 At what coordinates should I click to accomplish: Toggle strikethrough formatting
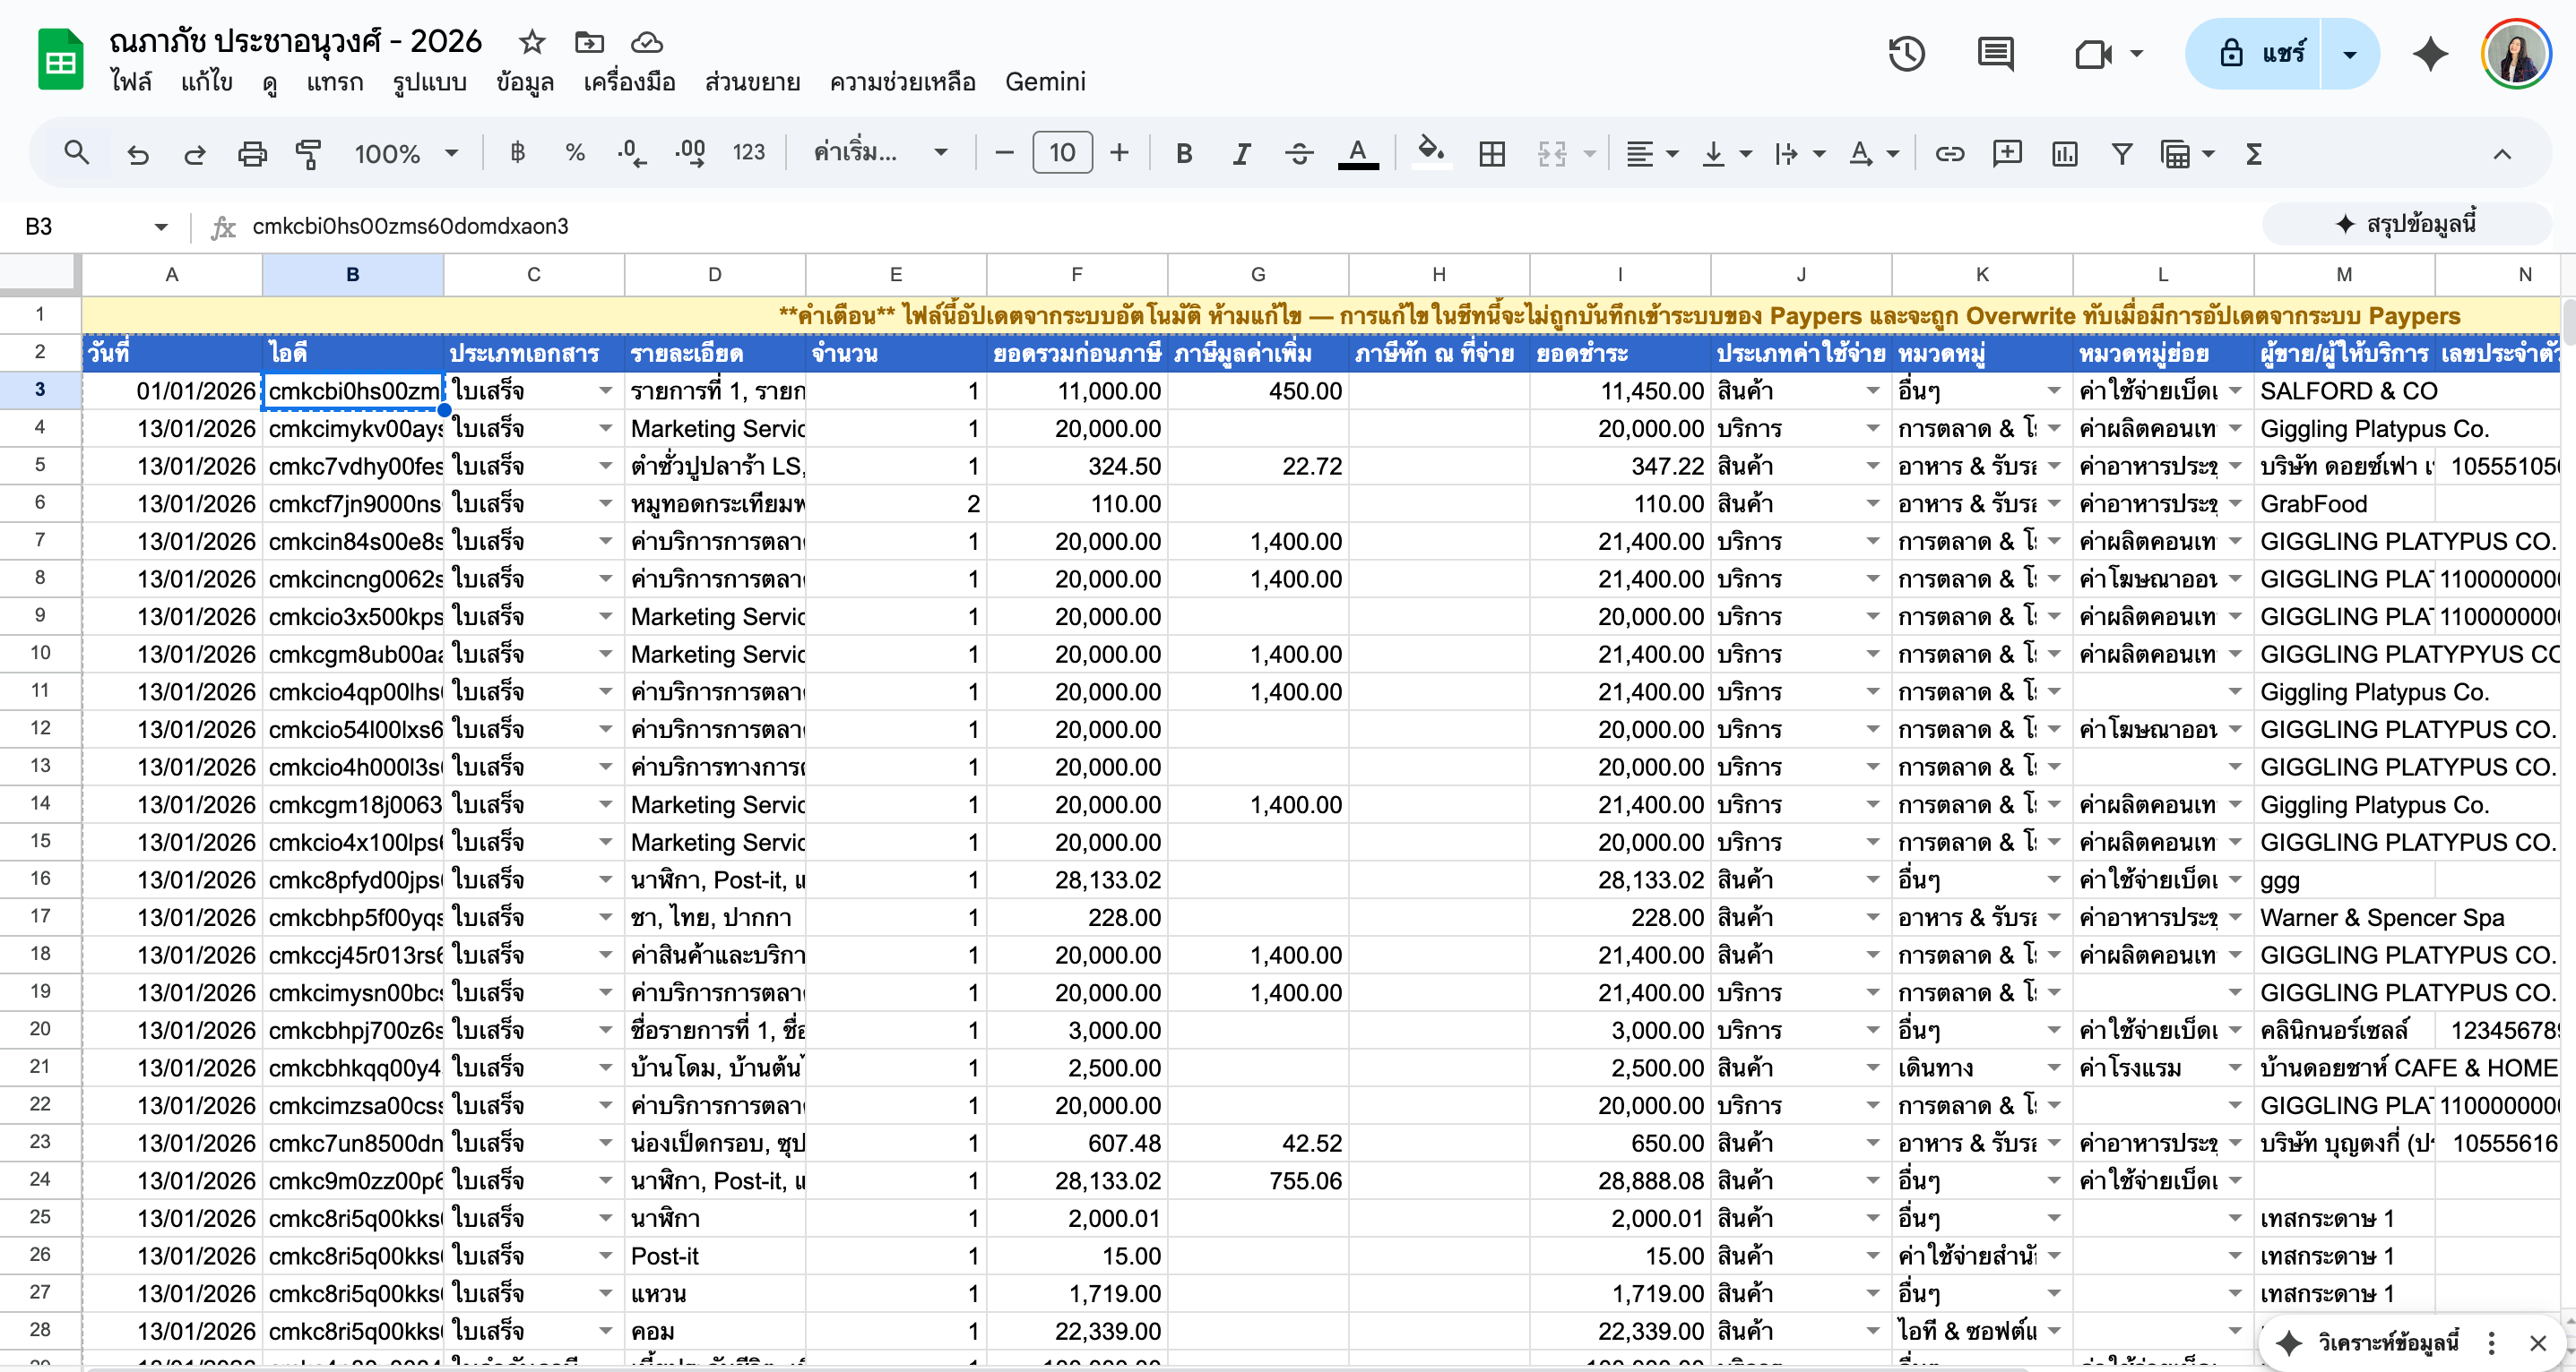pos(1298,154)
